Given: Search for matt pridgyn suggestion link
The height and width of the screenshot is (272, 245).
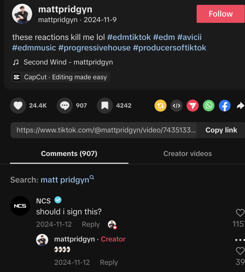Looking at the screenshot, I should 65,180.
